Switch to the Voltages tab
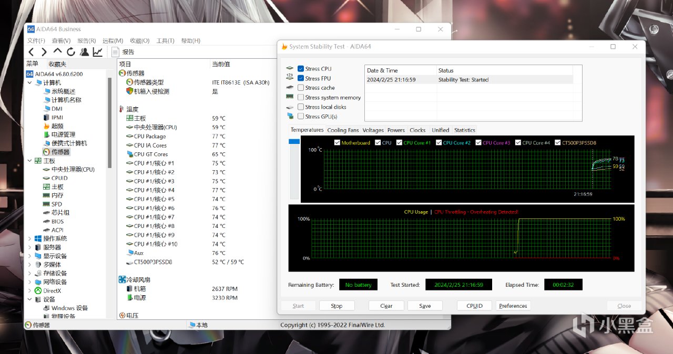This screenshot has width=673, height=354. (x=373, y=130)
